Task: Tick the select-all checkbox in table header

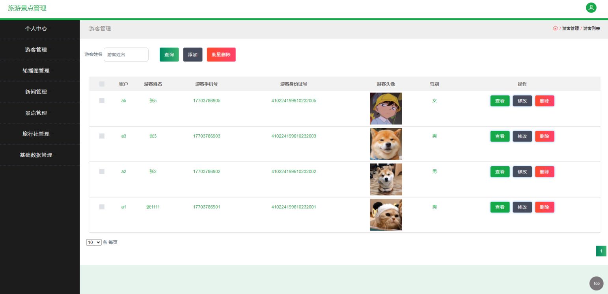Action: 102,84
